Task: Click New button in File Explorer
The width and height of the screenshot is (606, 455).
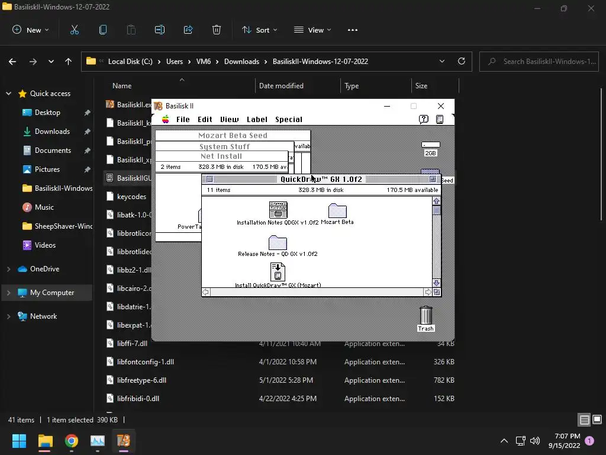Action: point(31,30)
